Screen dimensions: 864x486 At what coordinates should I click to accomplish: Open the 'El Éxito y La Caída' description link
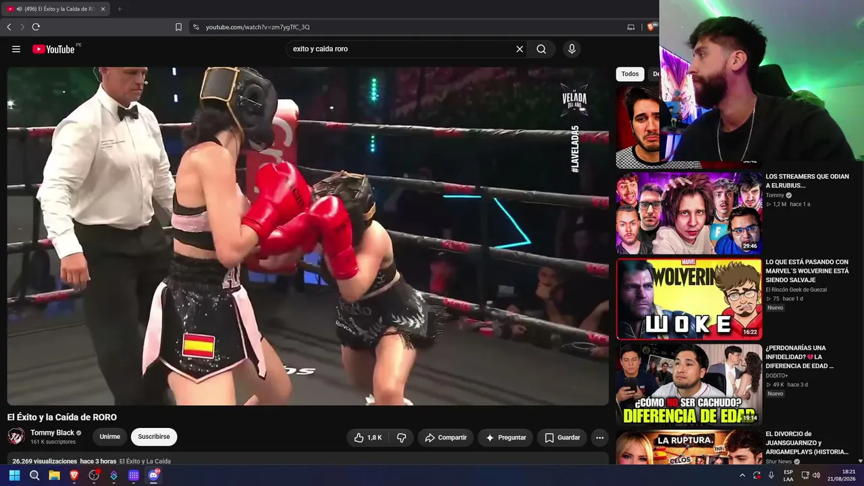pos(145,462)
